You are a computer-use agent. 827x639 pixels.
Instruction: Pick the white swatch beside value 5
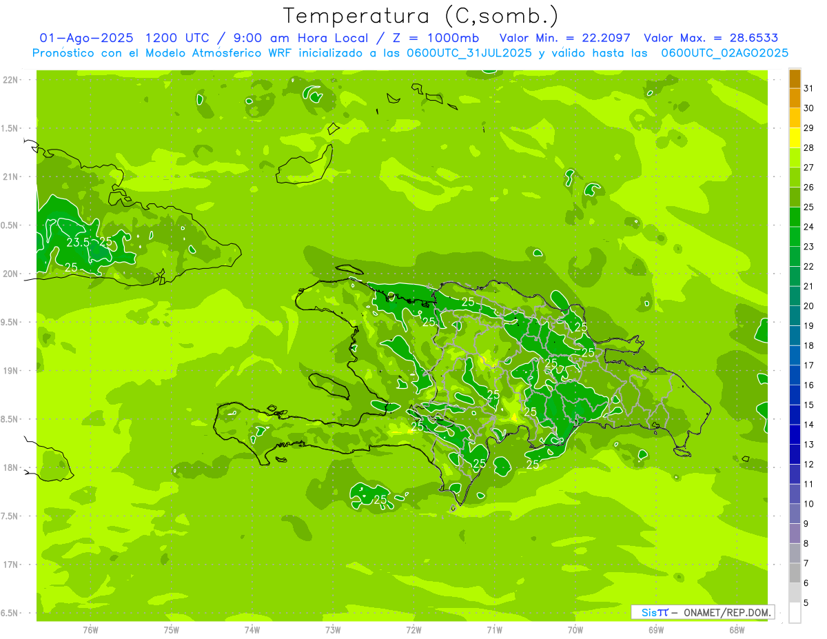pos(795,613)
